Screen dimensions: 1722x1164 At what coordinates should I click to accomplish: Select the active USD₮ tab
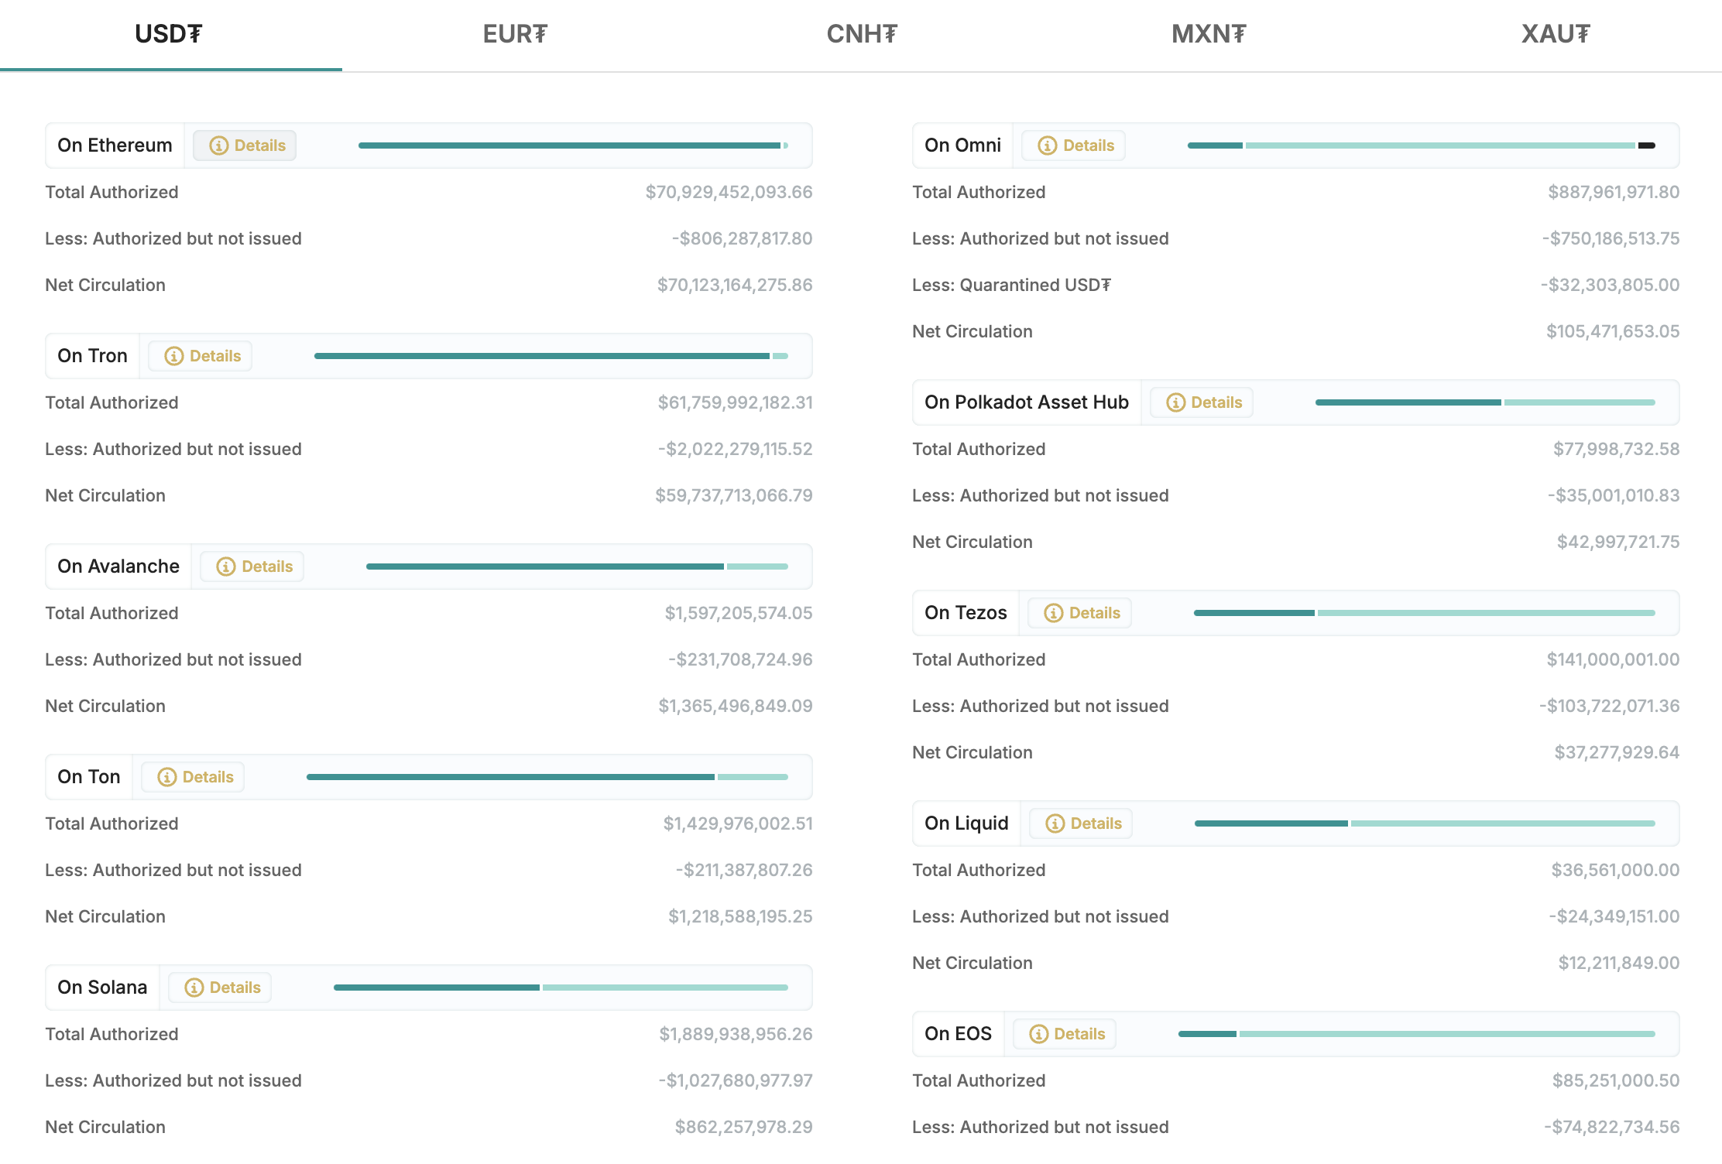point(169,34)
